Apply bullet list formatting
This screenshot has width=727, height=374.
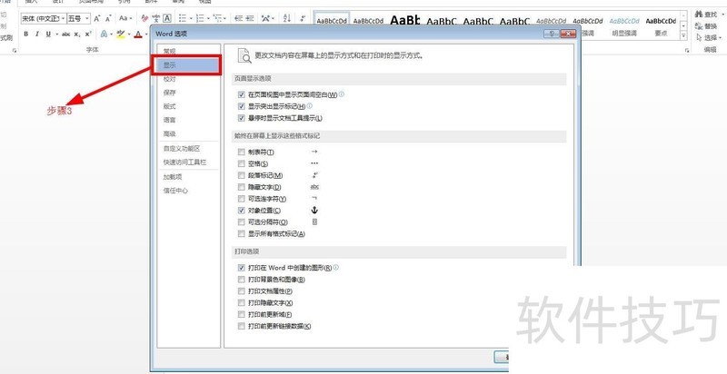click(183, 18)
